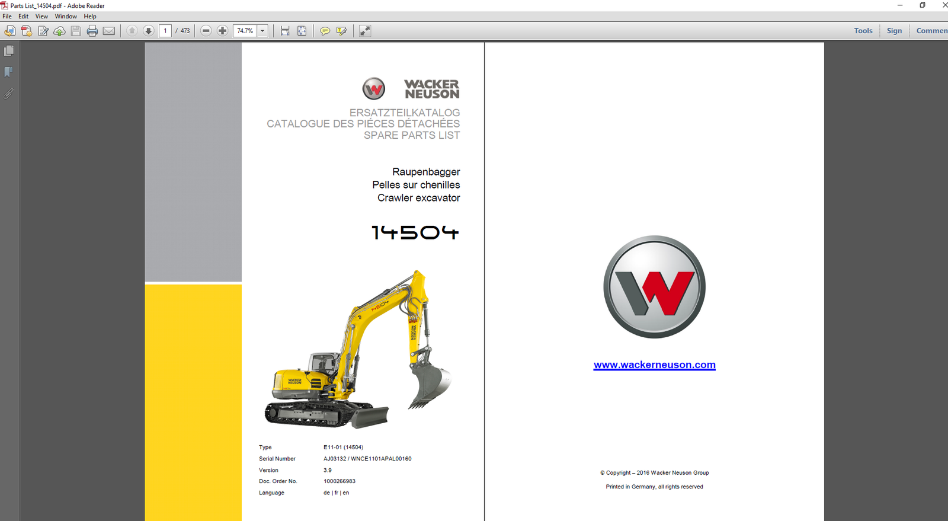Select the highlight text tool
The image size is (948, 521).
click(342, 31)
